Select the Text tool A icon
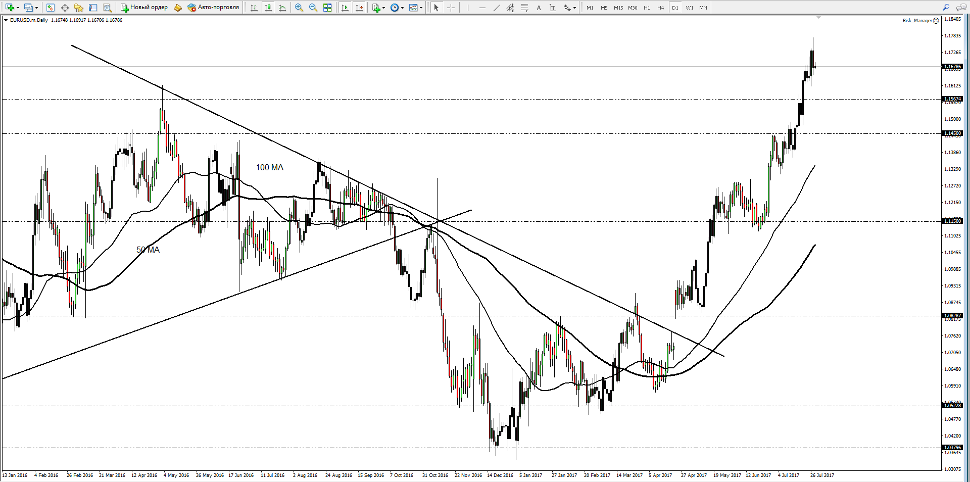Image resolution: width=970 pixels, height=482 pixels. click(539, 8)
